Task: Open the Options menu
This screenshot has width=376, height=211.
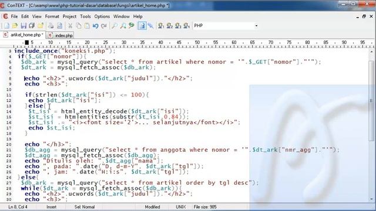Action: pos(102,16)
